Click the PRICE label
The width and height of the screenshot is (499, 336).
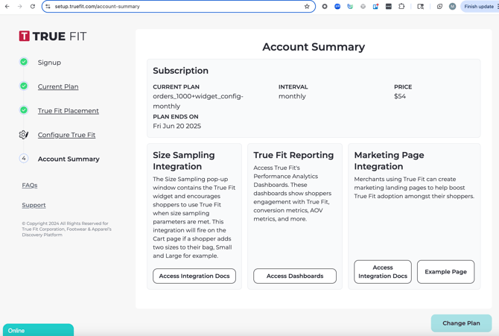(x=403, y=87)
